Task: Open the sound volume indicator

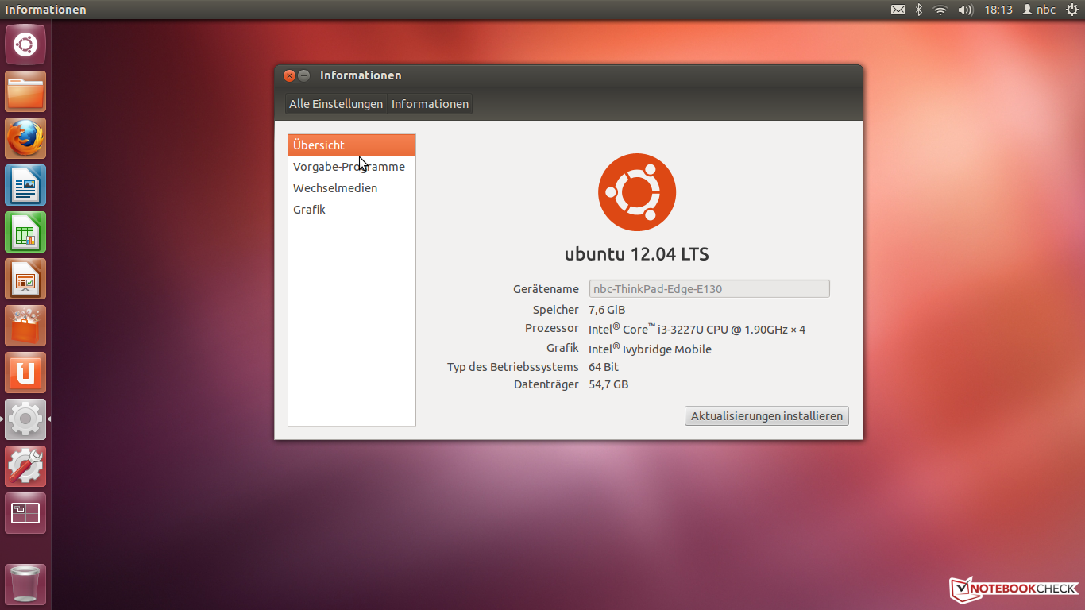Action: 966,10
